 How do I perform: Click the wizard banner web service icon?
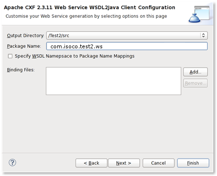click(x=199, y=14)
